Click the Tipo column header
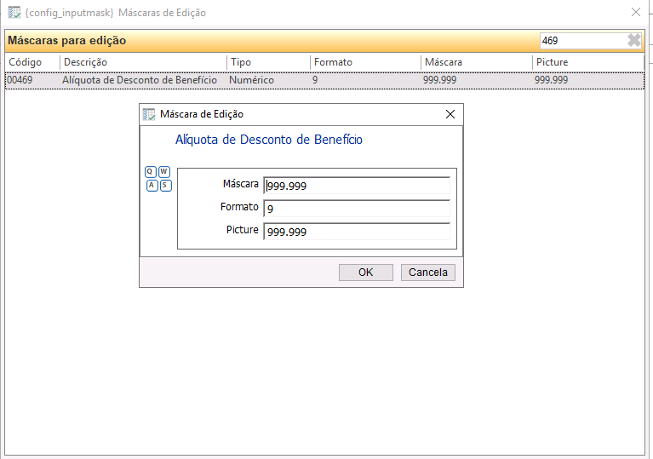 [267, 62]
